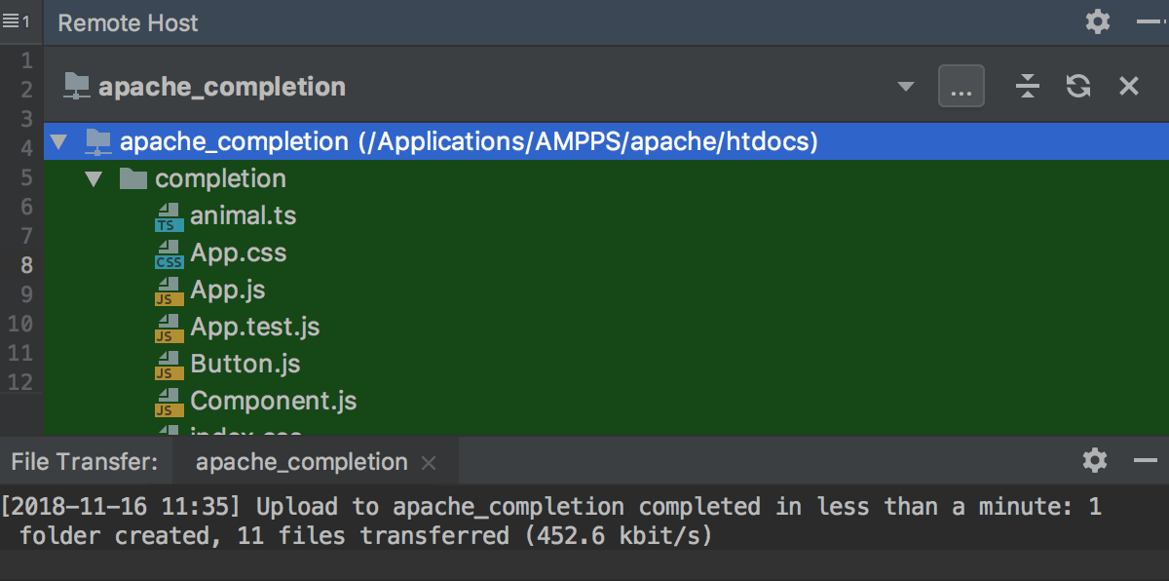This screenshot has height=581, width=1169.
Task: Click the server icon next to apache_completion
Action: point(76,86)
